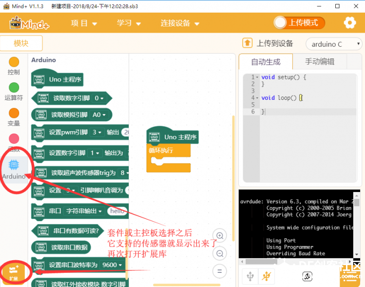Open the arduino C language dropdown
The height and width of the screenshot is (287, 365).
click(334, 44)
